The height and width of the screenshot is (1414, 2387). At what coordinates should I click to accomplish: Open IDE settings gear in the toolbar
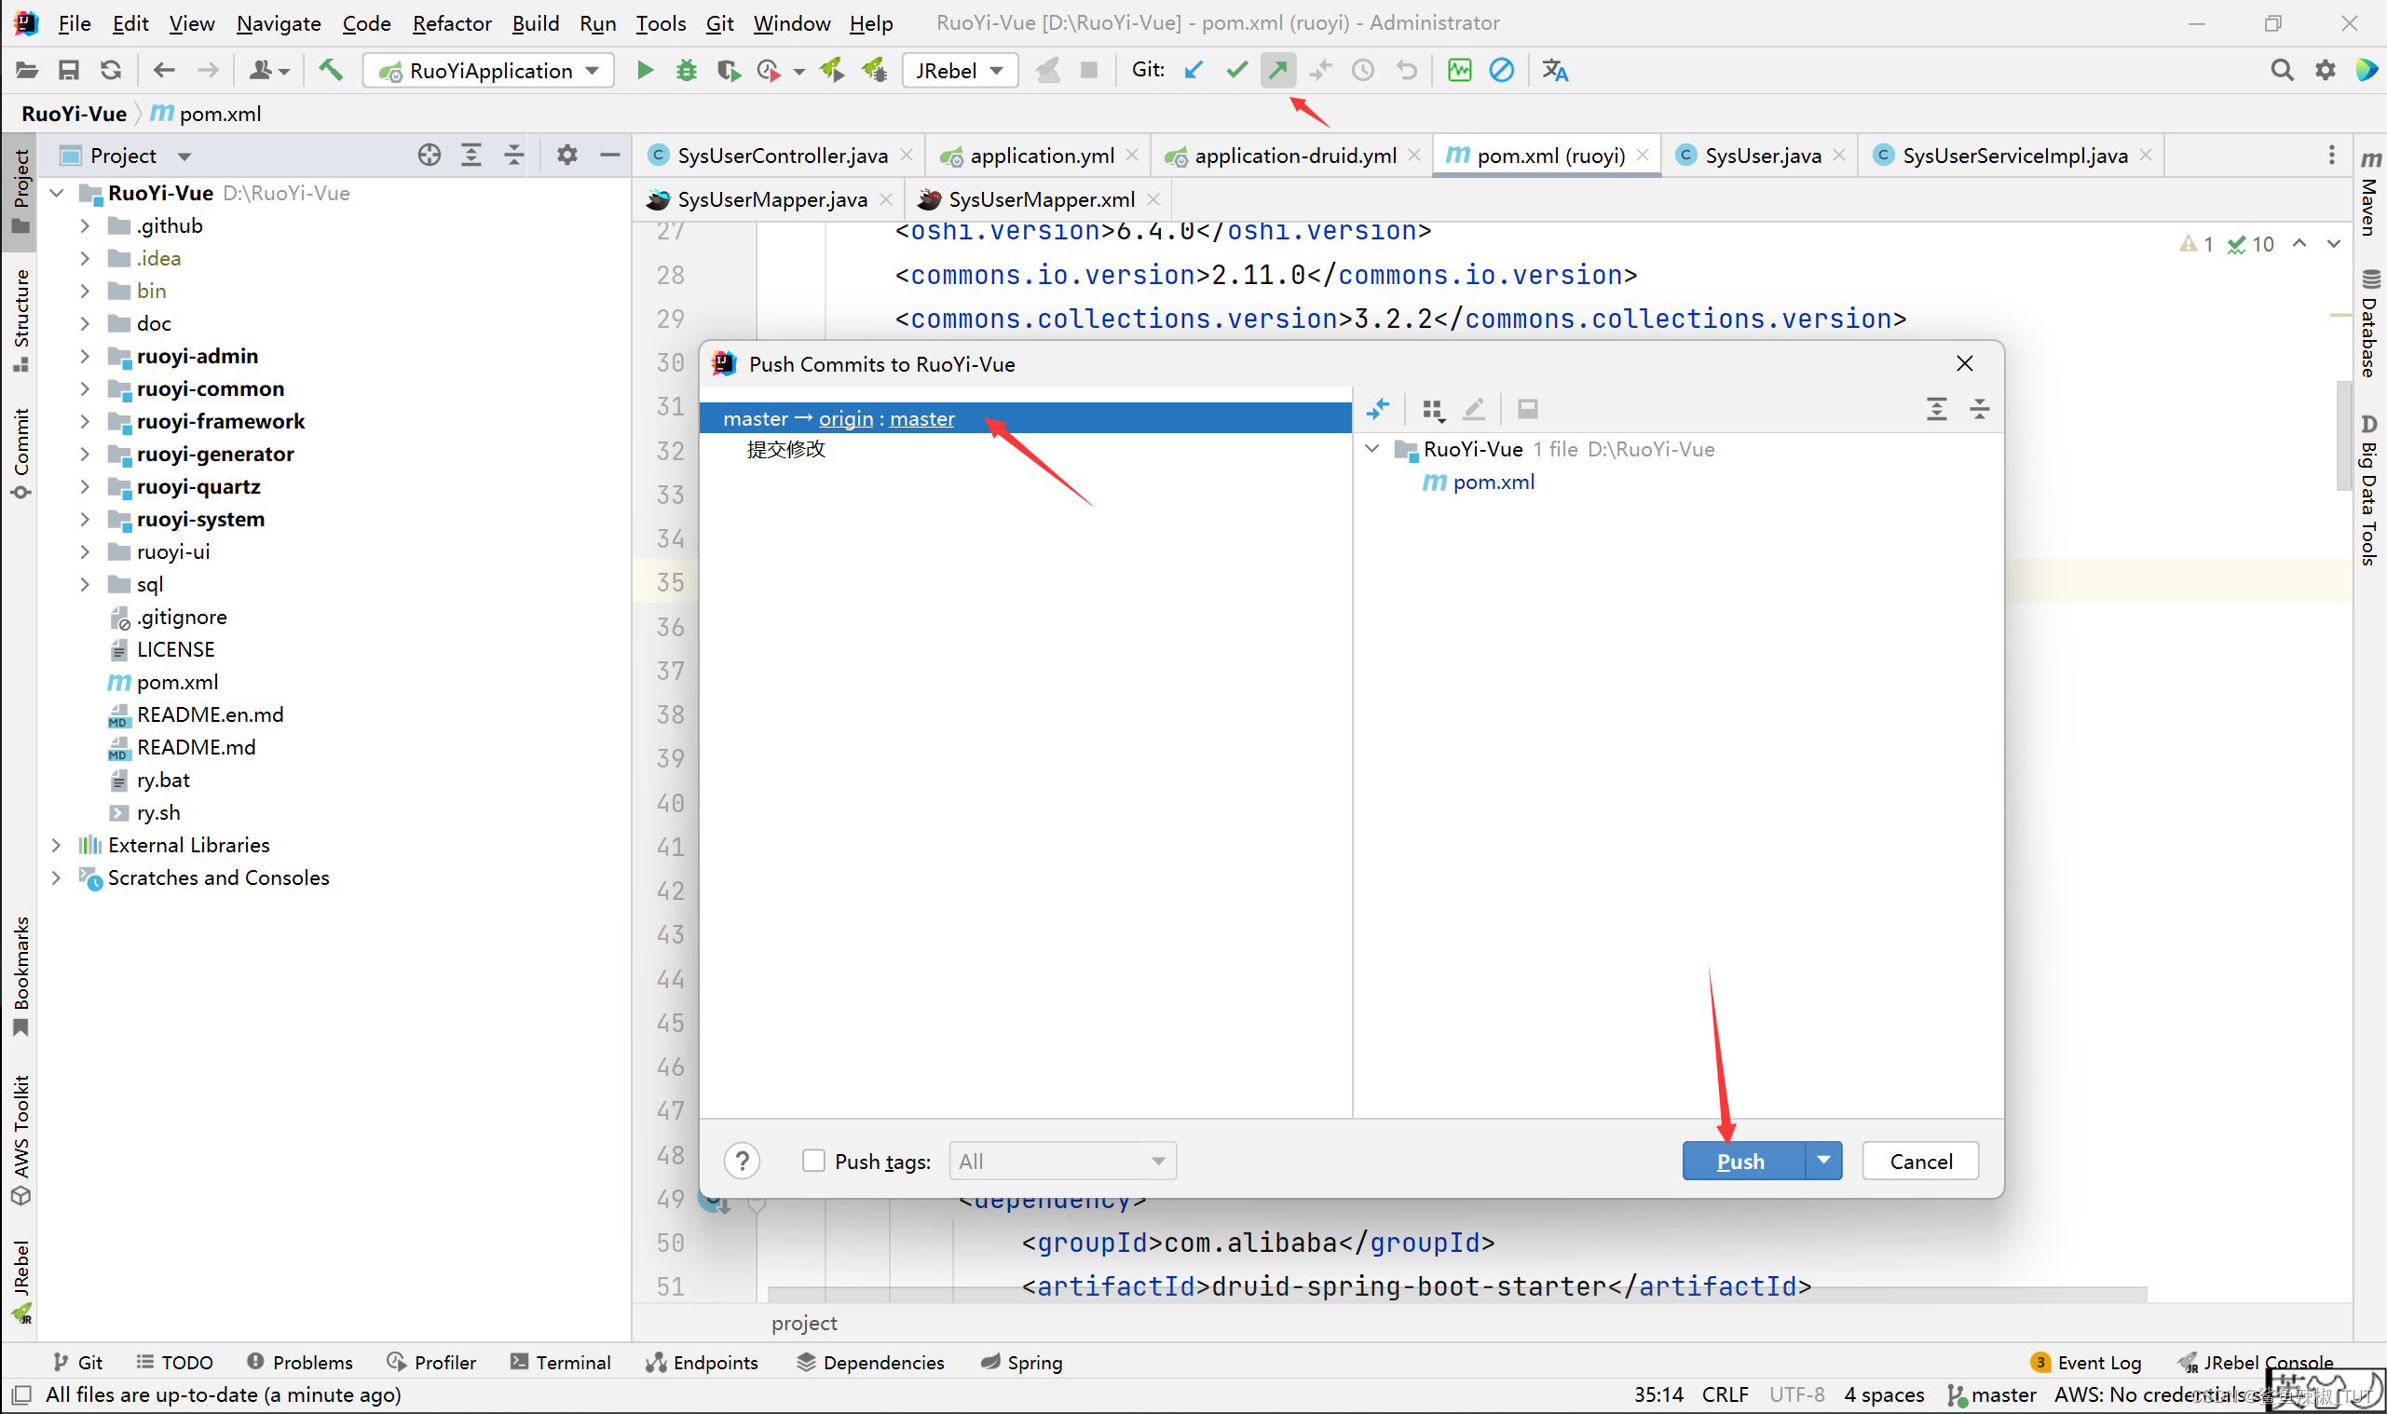(x=2326, y=71)
